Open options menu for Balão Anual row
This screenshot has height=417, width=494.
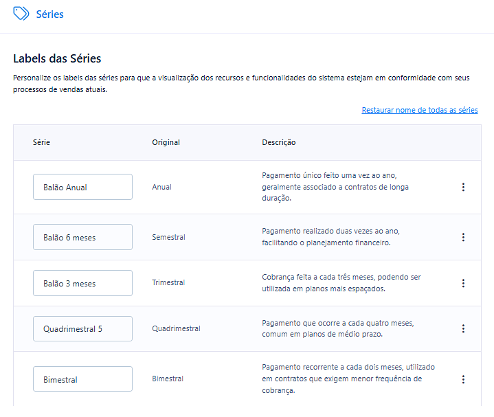point(463,187)
